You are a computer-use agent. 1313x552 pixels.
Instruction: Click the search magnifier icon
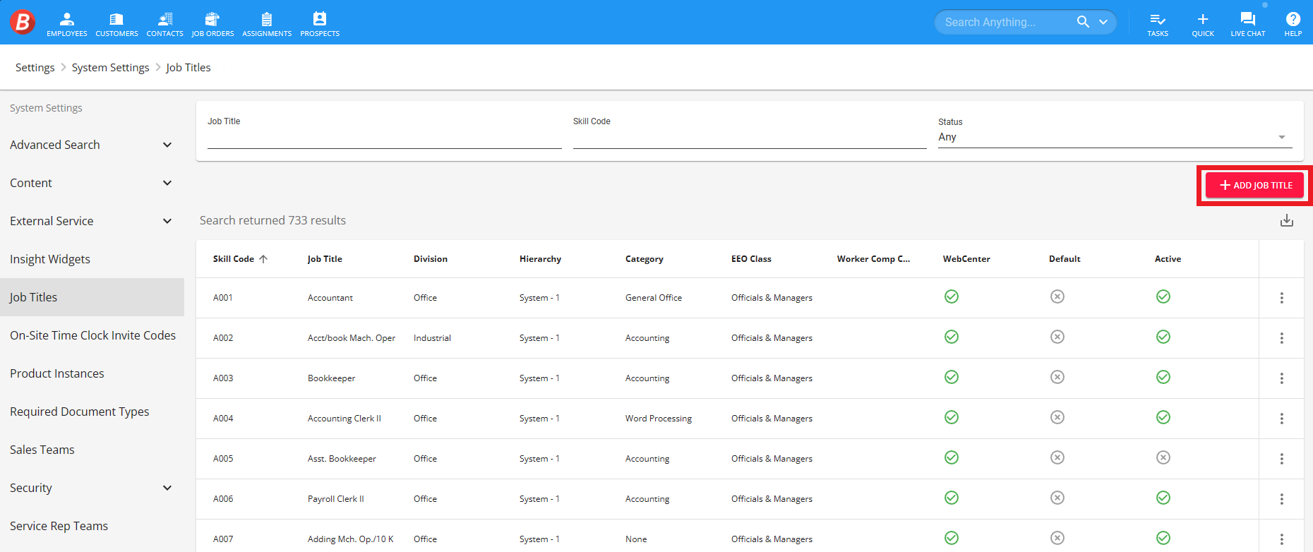click(1083, 22)
